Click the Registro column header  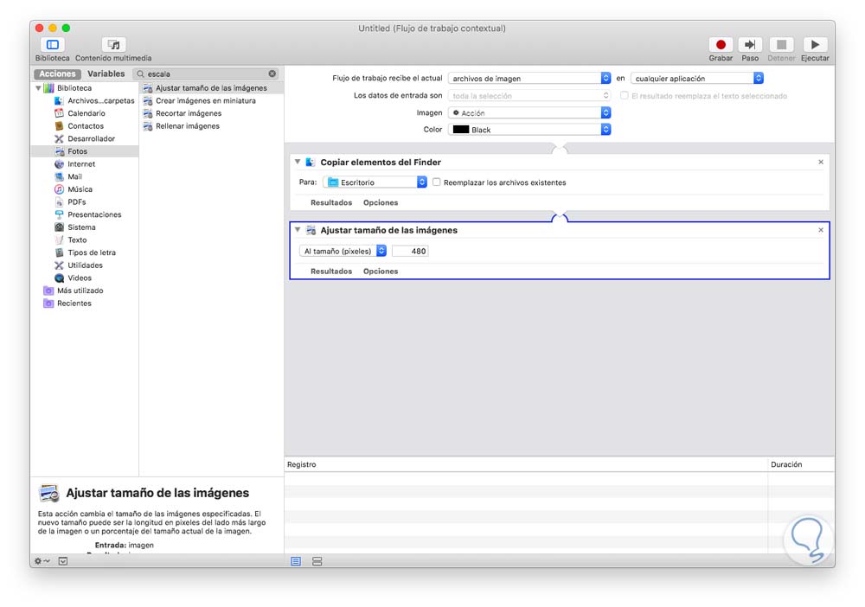point(526,464)
